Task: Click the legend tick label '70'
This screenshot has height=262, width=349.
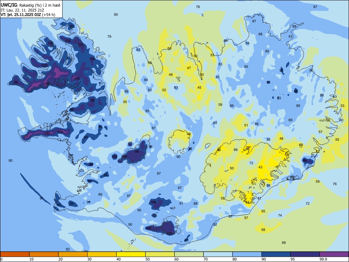Action: click(x=206, y=259)
